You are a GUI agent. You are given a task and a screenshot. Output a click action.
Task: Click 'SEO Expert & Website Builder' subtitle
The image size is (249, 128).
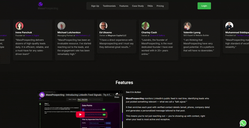pyautogui.click(x=196, y=35)
